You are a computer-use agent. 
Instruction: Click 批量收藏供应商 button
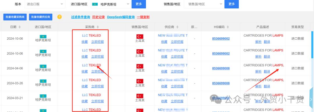point(41,17)
